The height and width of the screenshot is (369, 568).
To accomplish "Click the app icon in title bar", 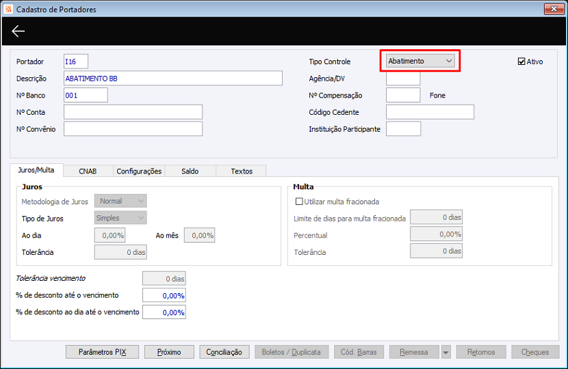I will coord(8,9).
